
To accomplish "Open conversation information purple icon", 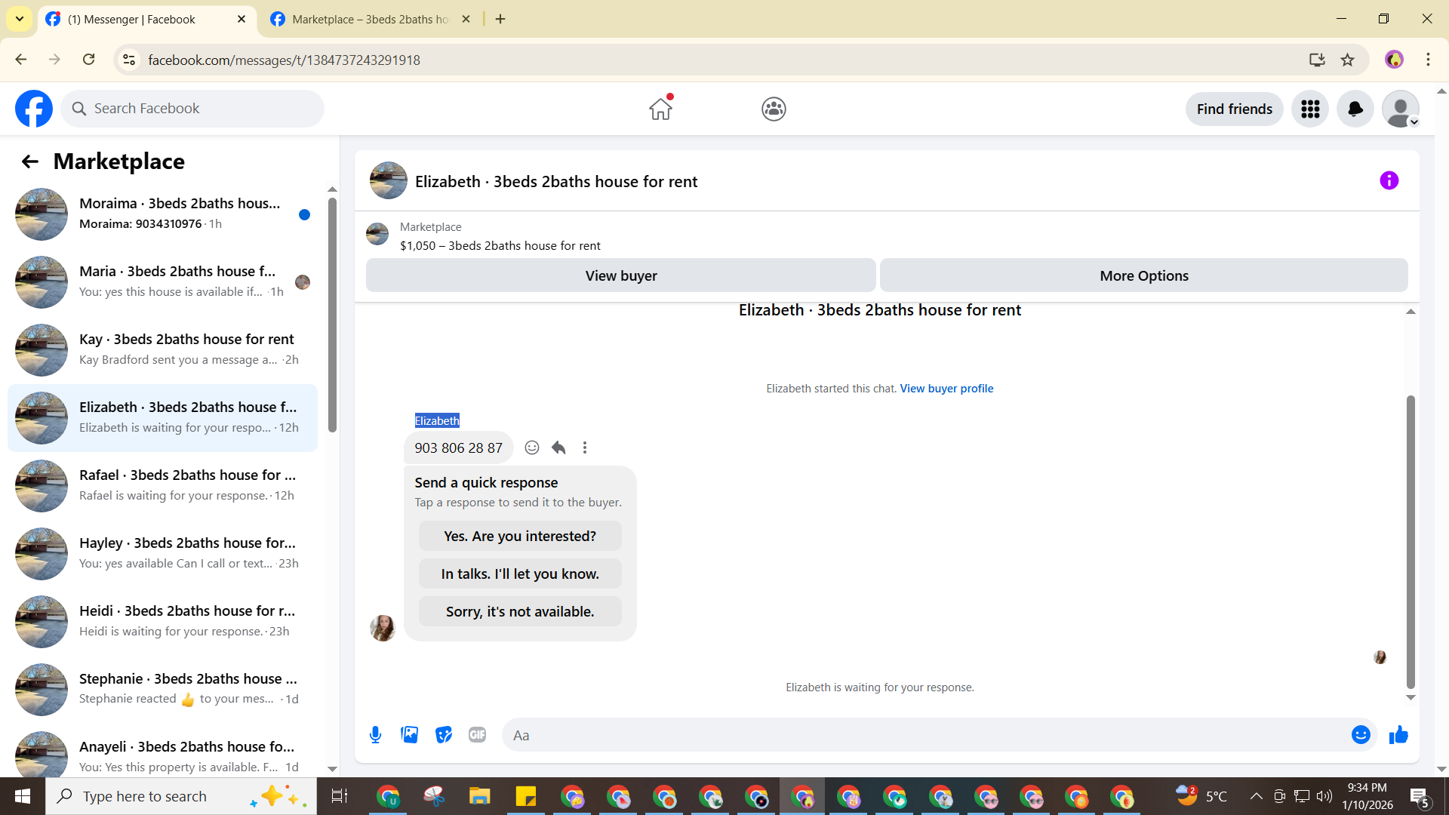I will coord(1389,181).
